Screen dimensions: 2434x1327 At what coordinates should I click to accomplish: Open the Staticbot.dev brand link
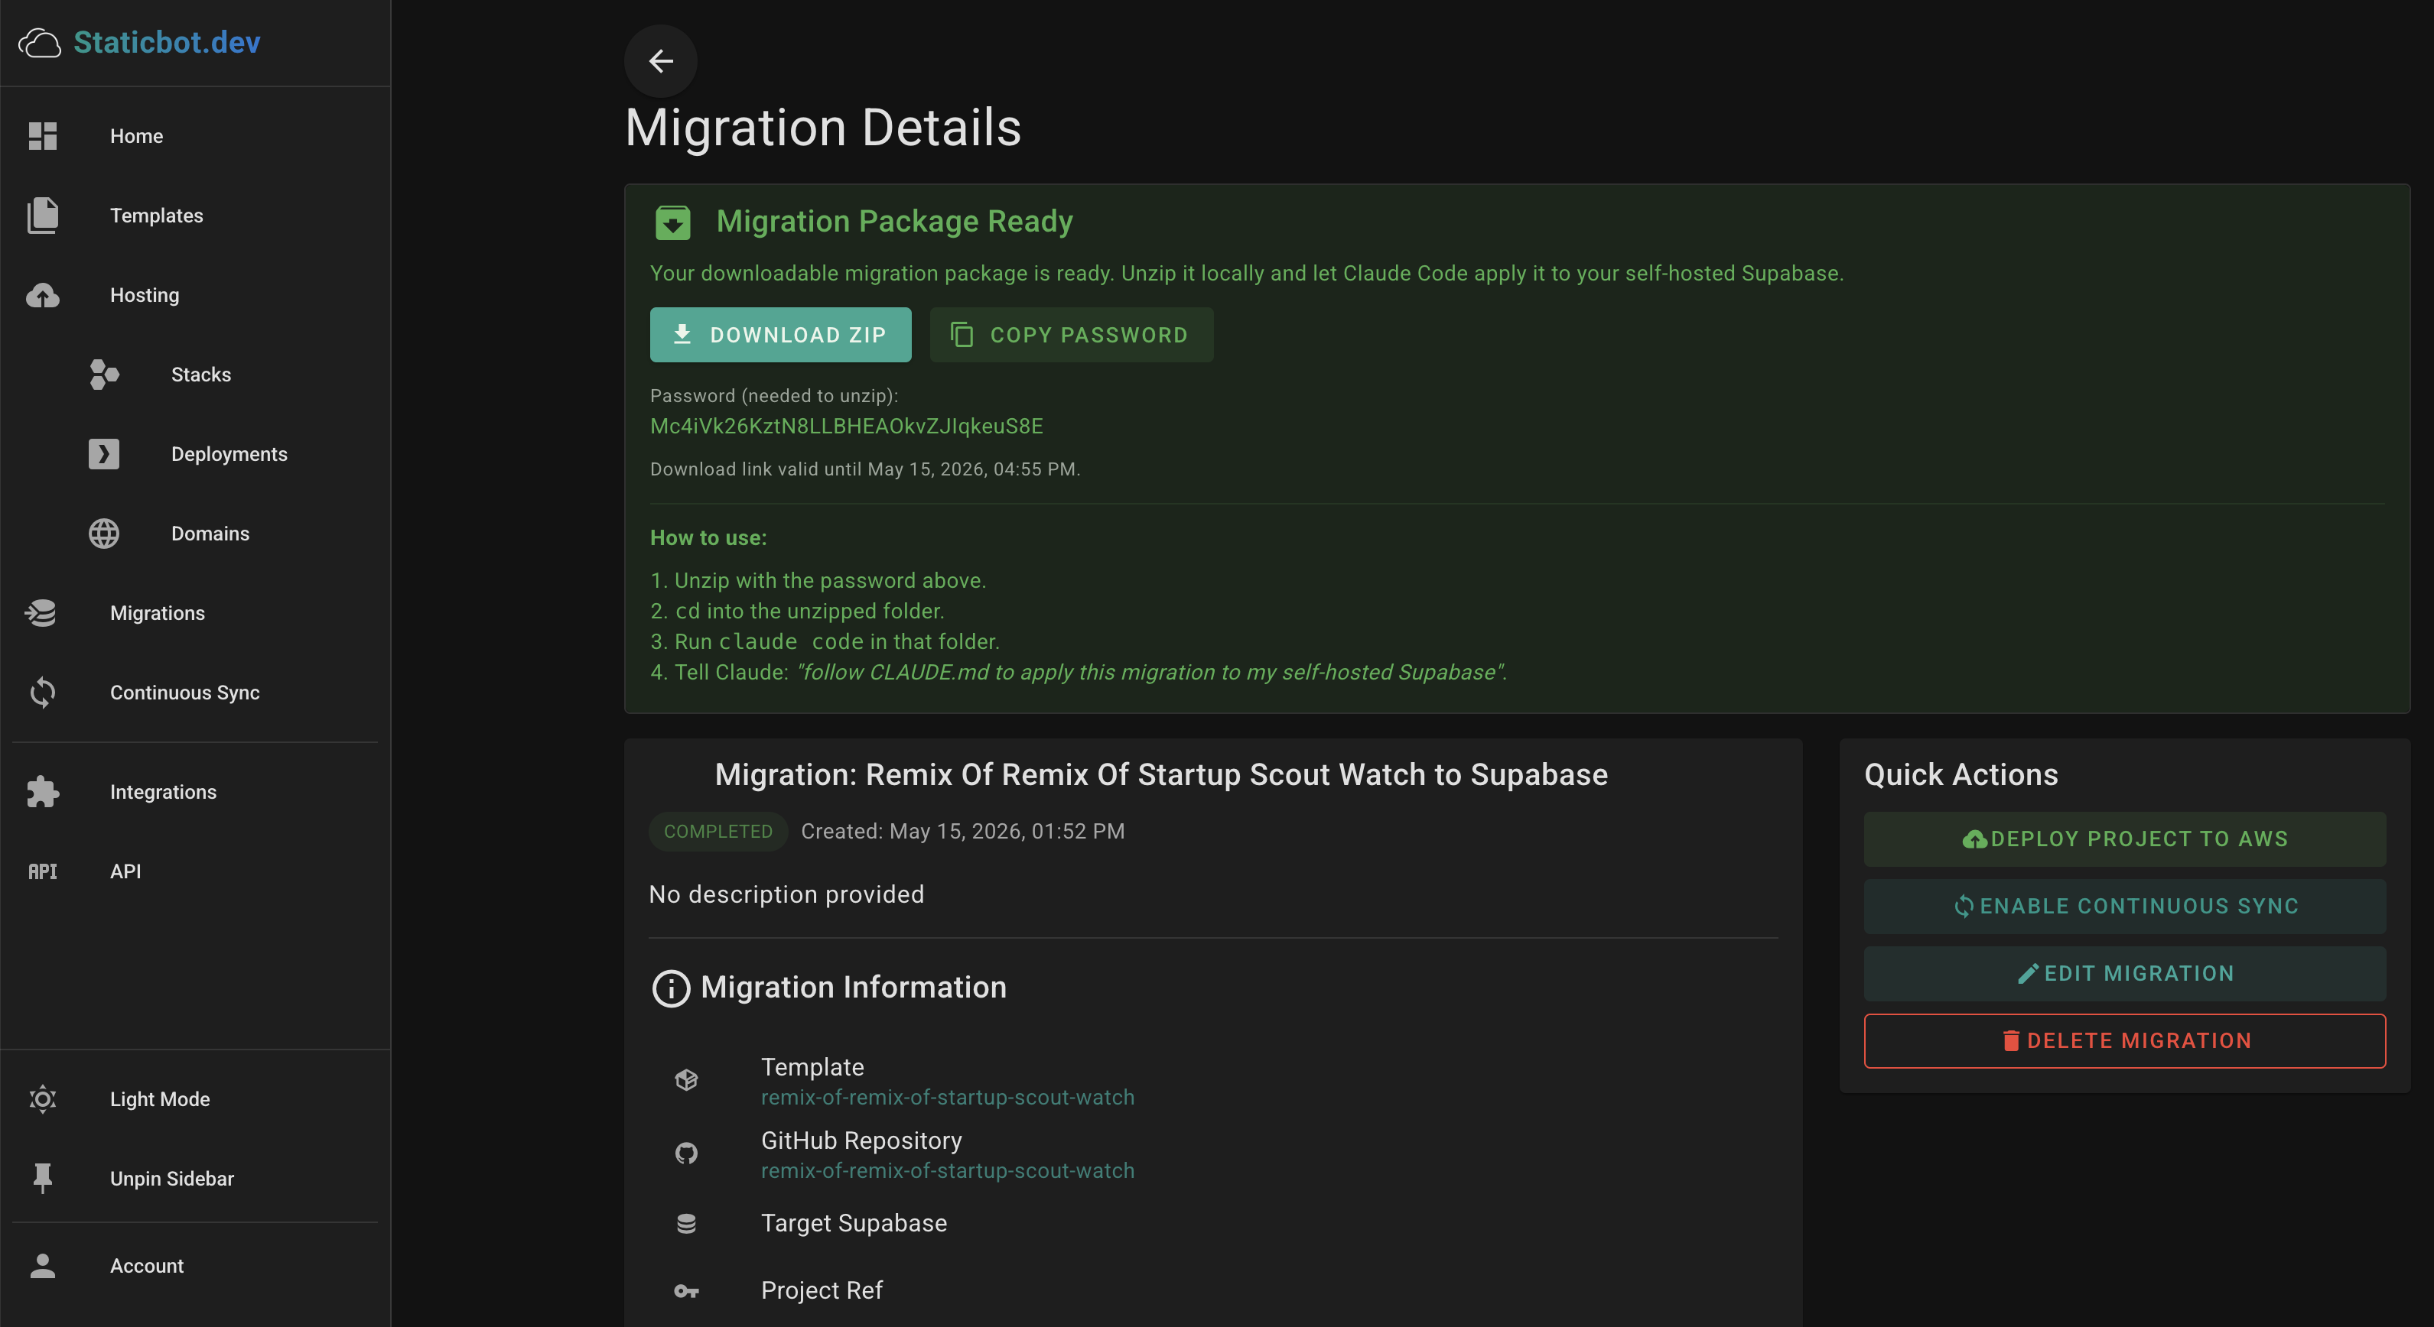click(x=166, y=43)
